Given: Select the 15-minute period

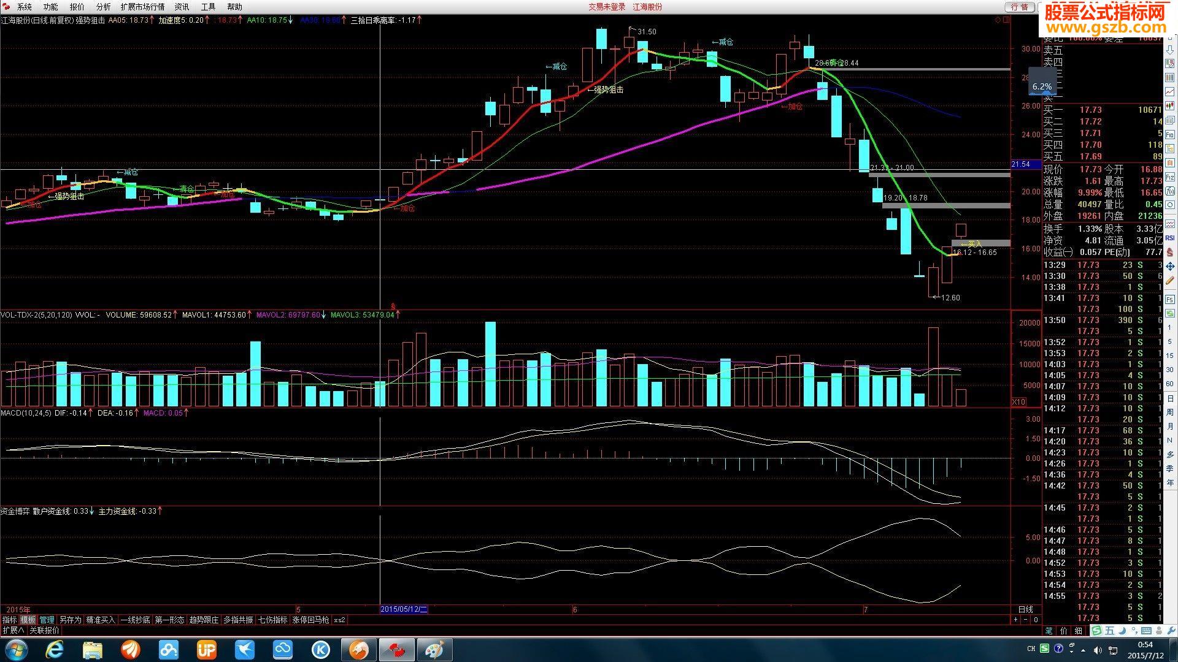Looking at the screenshot, I should point(1170,356).
